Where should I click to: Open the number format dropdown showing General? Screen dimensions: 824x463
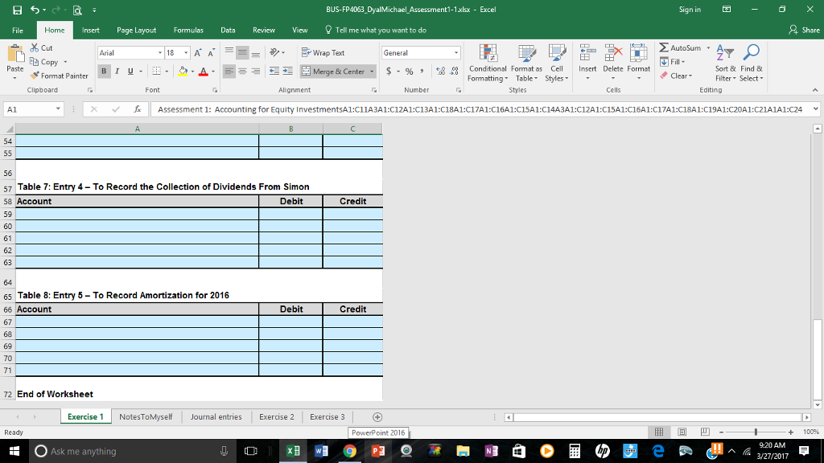click(455, 53)
